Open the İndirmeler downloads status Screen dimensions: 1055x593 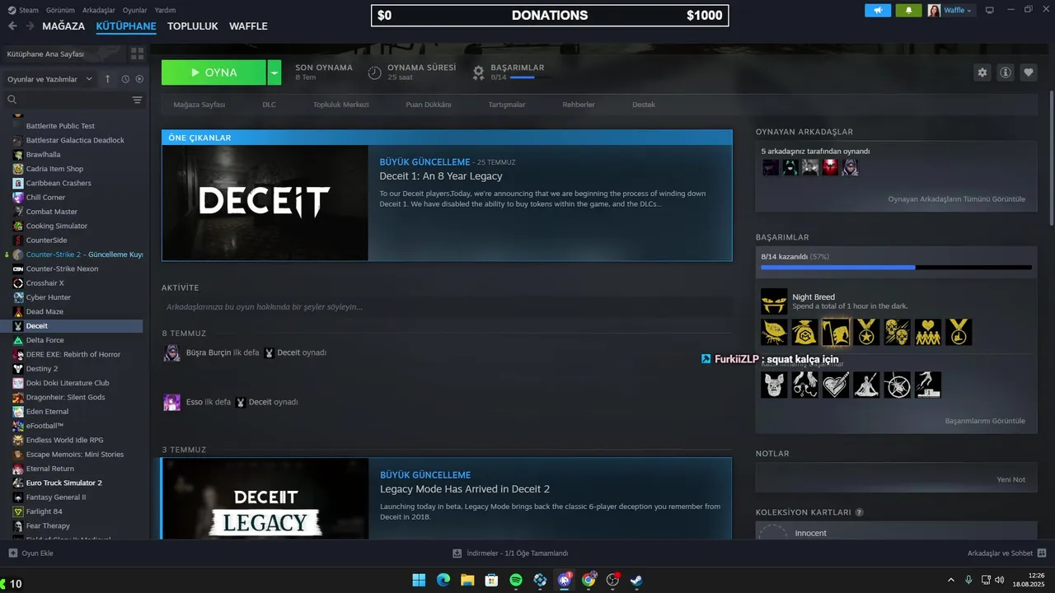[510, 553]
